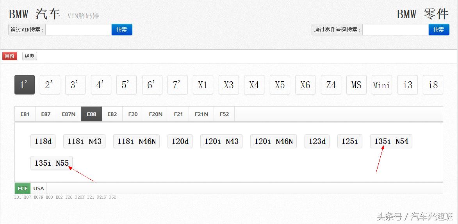This screenshot has height=224, width=458.
Task: Select the USA market tab
Action: tap(39, 188)
